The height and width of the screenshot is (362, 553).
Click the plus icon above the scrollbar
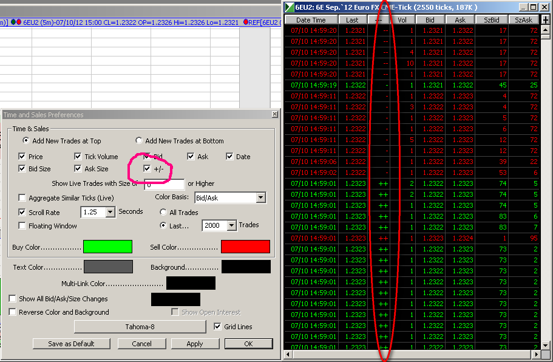point(546,20)
